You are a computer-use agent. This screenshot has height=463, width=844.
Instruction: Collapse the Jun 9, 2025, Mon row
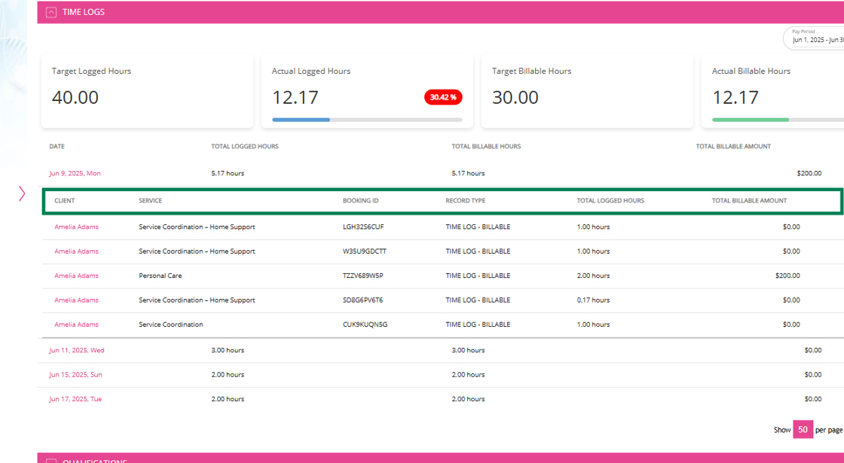tap(75, 173)
